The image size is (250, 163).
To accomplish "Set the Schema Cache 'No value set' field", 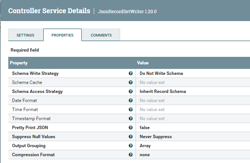I will (152, 82).
